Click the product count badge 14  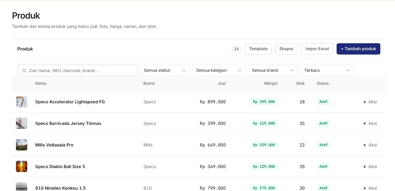(236, 49)
